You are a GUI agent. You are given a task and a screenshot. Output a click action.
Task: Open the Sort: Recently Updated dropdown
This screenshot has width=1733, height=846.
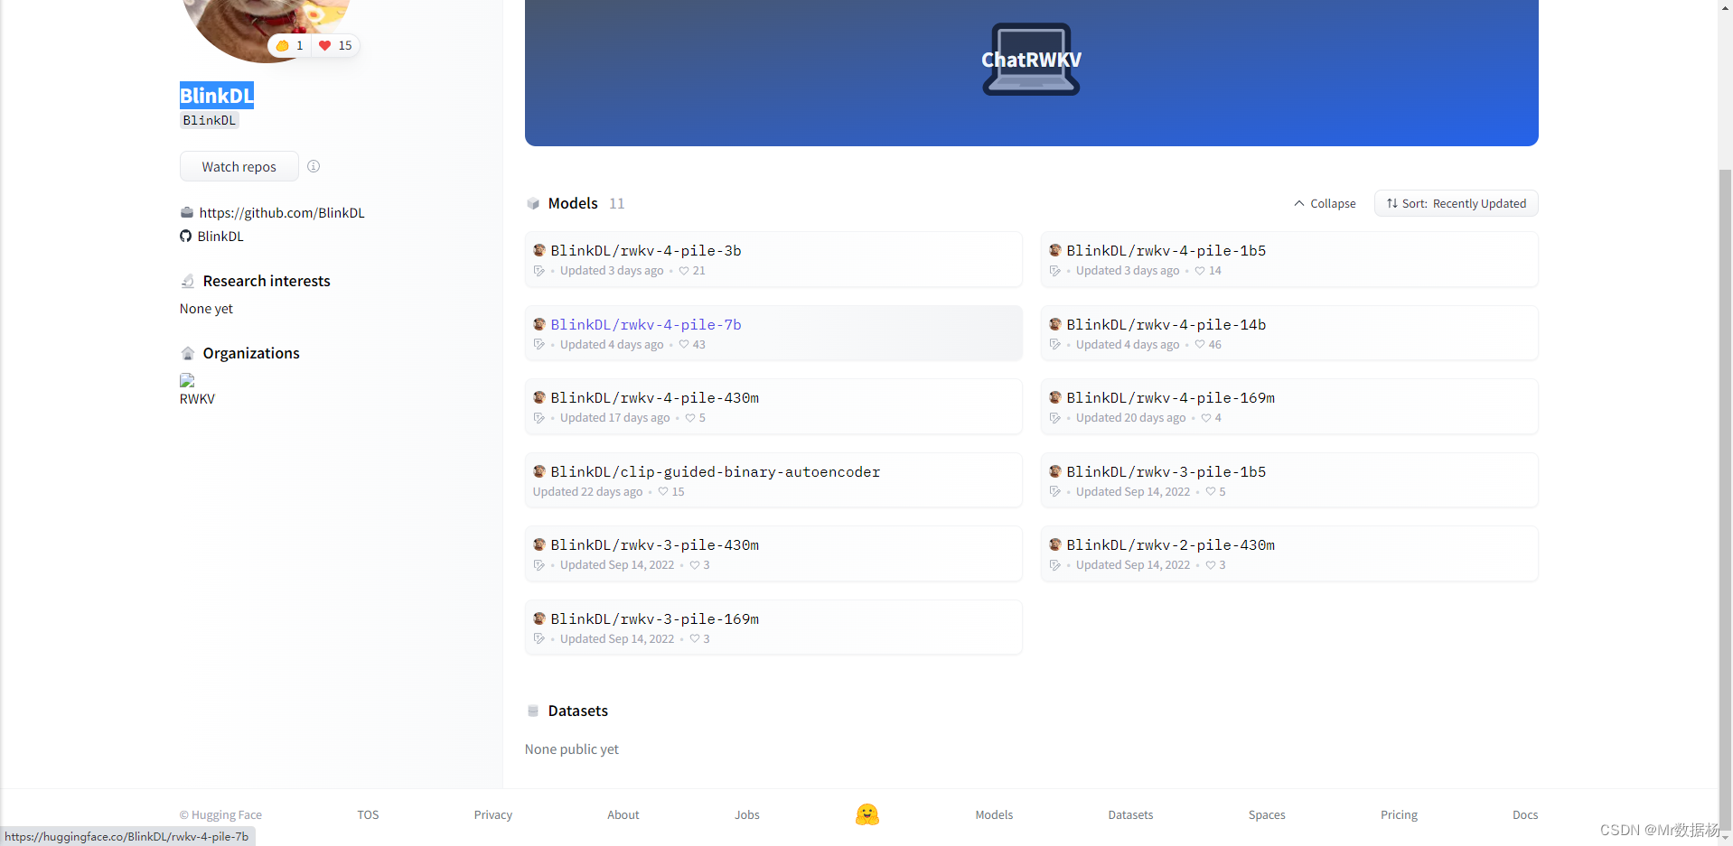click(x=1456, y=203)
